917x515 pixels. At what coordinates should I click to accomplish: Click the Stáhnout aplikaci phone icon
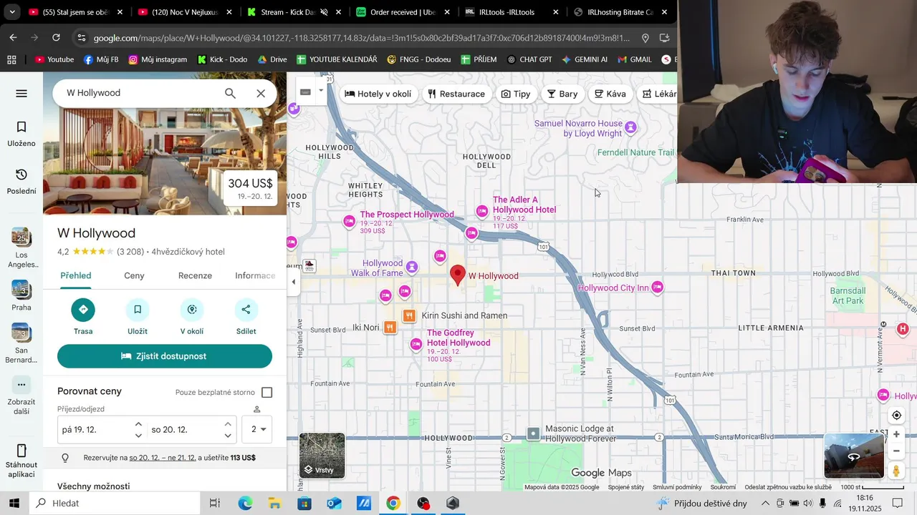coord(21,451)
